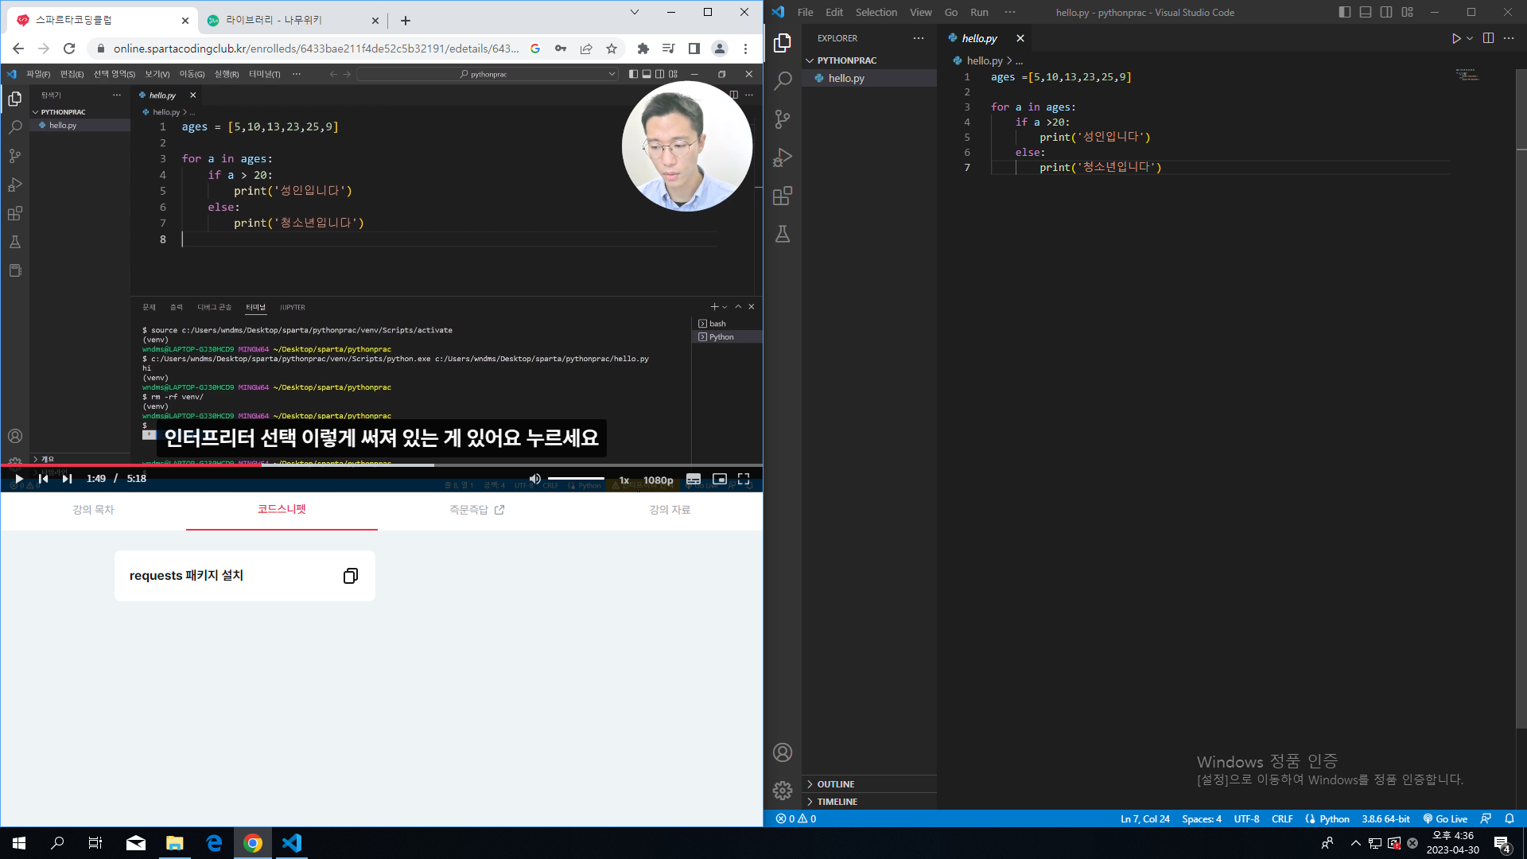This screenshot has height=859, width=1527.
Task: Open the 1080p video quality selector
Action: 658,480
